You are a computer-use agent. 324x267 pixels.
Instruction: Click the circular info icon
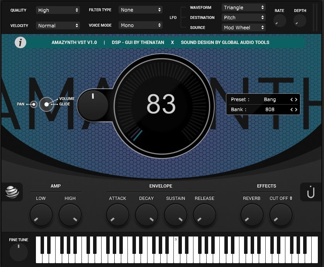[20, 42]
